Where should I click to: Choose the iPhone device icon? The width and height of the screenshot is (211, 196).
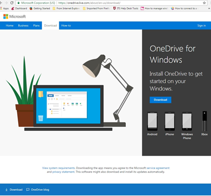tap(169, 121)
